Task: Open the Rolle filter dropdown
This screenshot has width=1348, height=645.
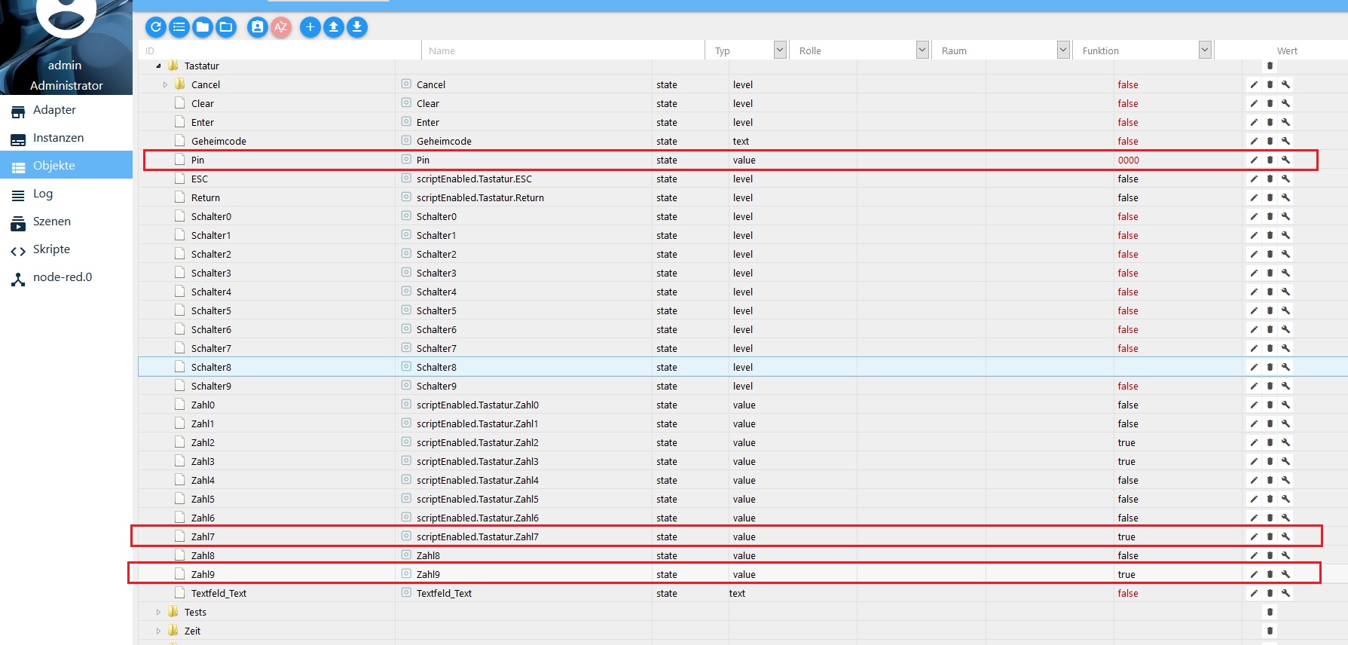Action: pos(922,50)
